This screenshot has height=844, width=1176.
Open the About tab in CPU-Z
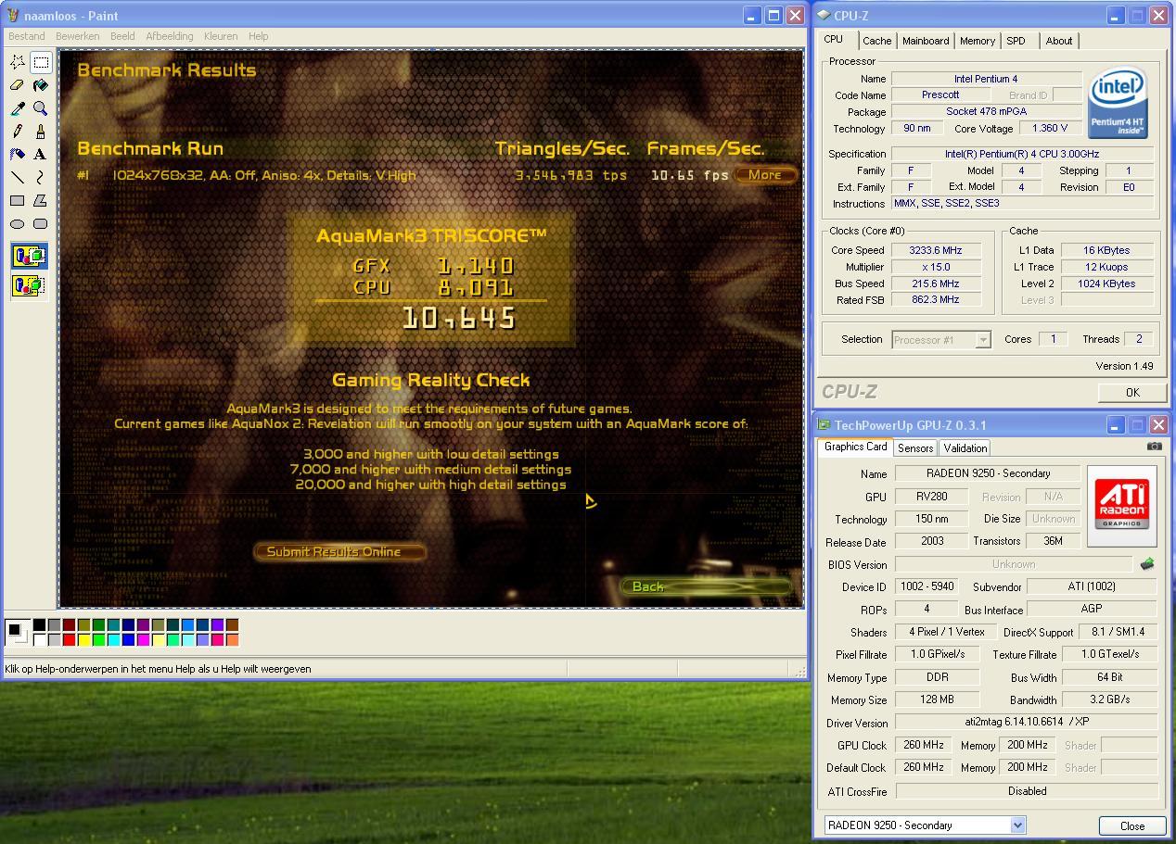click(x=1059, y=41)
